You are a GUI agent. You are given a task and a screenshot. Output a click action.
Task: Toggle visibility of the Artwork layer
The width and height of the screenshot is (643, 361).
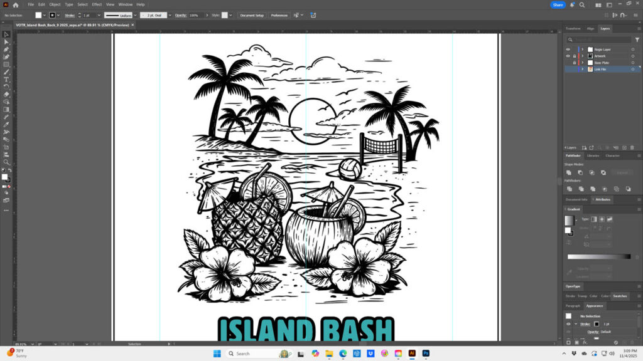tap(568, 56)
